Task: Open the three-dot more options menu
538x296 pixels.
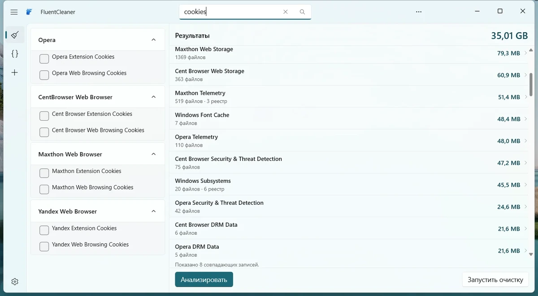Action: point(419,12)
